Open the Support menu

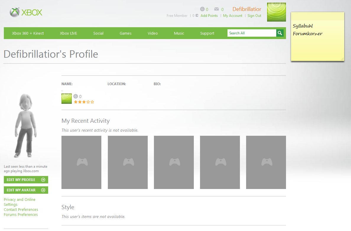(x=207, y=33)
